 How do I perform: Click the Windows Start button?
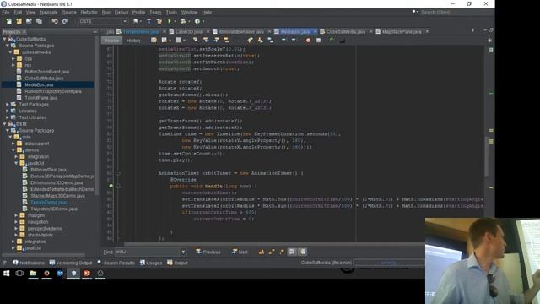(x=6, y=274)
